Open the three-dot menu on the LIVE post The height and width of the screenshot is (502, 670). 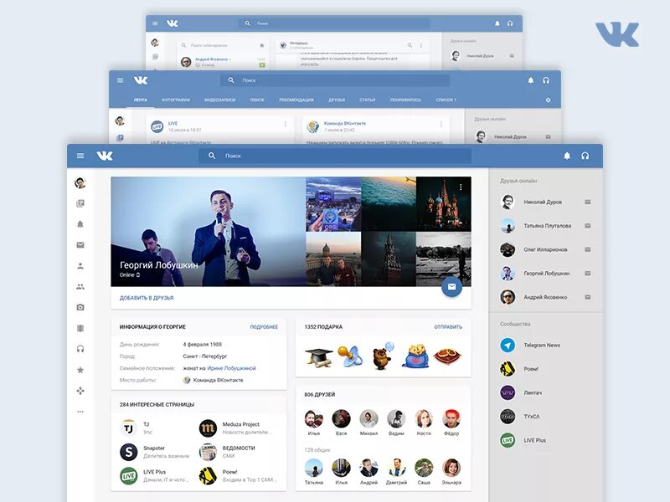[285, 124]
